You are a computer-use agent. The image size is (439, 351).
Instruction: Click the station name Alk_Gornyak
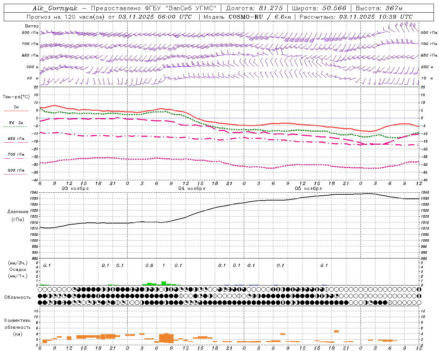[55, 8]
